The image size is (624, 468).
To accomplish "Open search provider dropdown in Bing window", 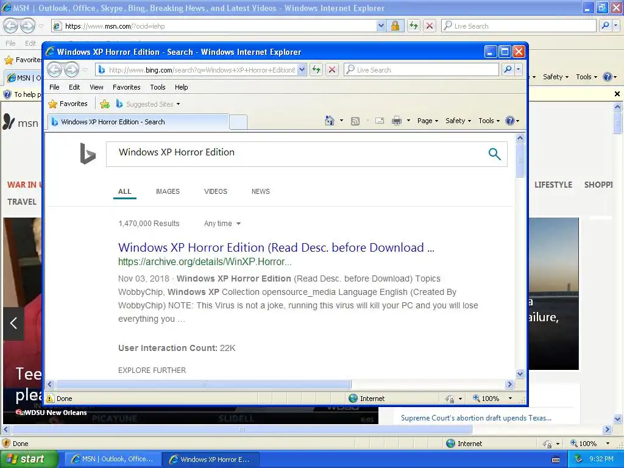I will point(518,69).
